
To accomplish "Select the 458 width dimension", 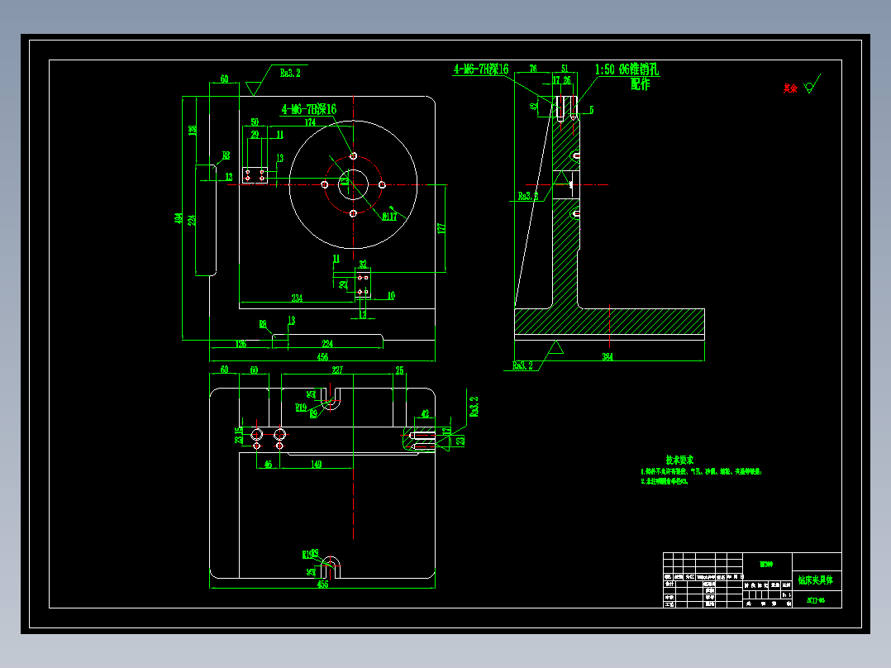I will (x=322, y=358).
